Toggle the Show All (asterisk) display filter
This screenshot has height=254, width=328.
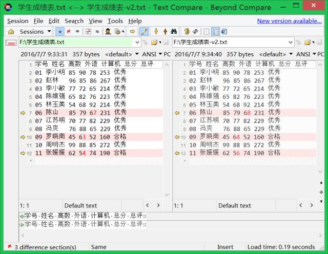point(60,32)
